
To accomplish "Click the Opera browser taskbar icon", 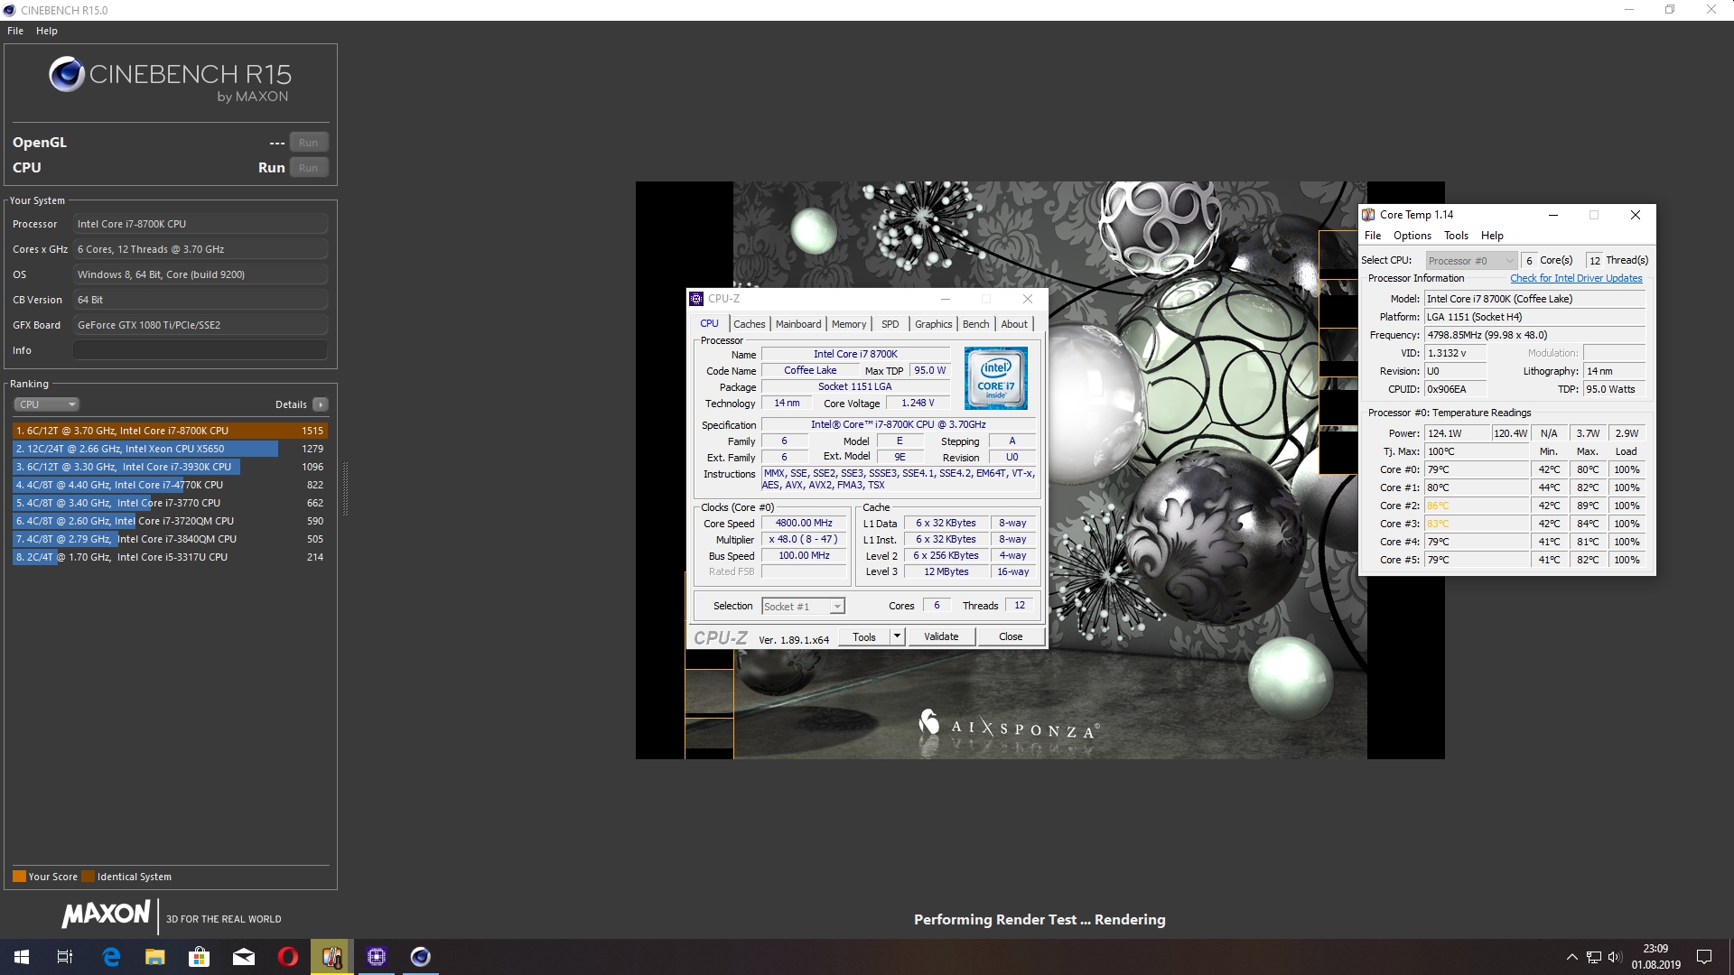I will tap(288, 957).
